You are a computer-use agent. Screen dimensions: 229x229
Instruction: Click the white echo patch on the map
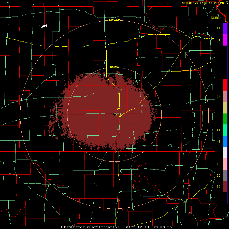44,26
